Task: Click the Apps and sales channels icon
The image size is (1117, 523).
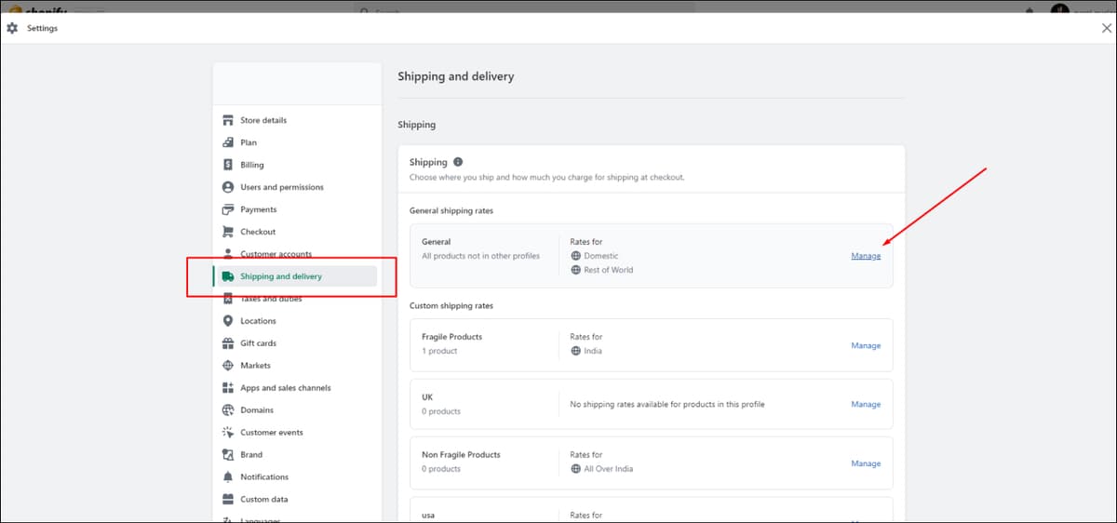Action: click(228, 388)
